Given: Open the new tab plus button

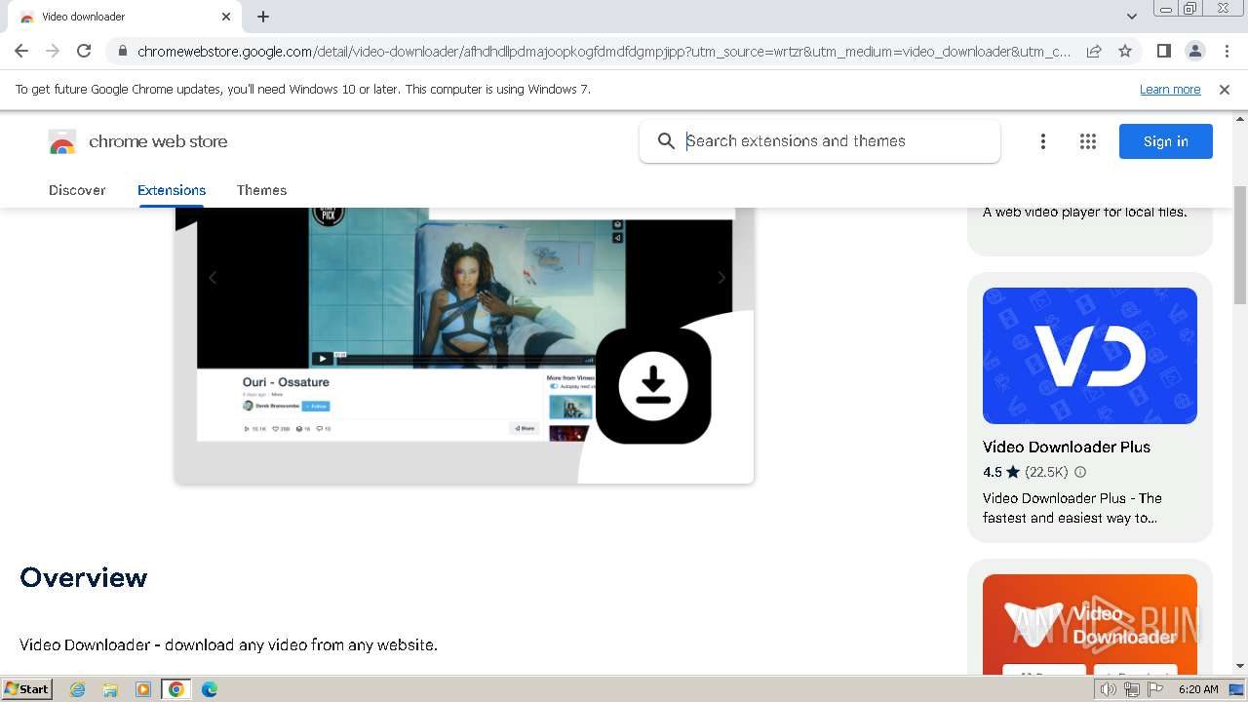Looking at the screenshot, I should (263, 17).
